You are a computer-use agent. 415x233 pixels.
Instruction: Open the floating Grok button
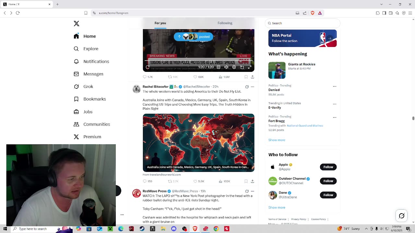tap(402, 216)
